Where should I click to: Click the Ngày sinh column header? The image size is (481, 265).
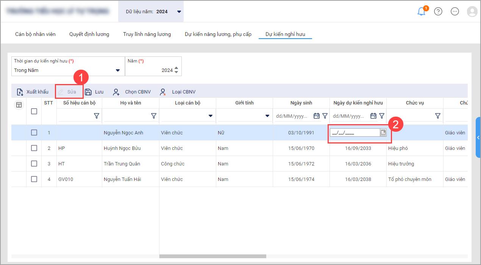tap(301, 103)
